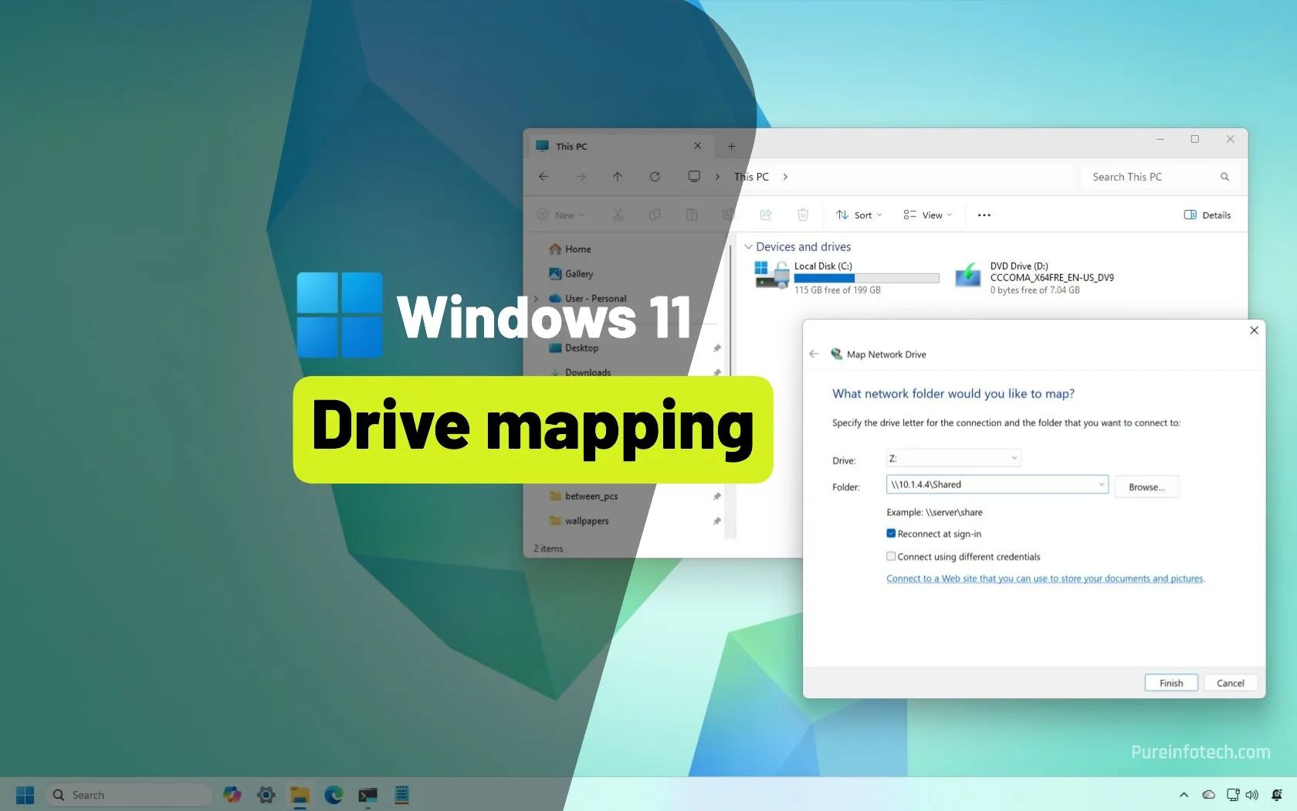Open the Drive letter dropdown
1297x811 pixels.
coord(1014,457)
